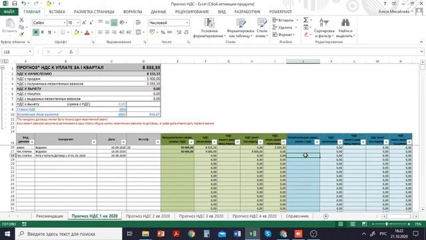The width and height of the screenshot is (426, 240).
Task: Open the number format dropdown
Action: pos(187,23)
